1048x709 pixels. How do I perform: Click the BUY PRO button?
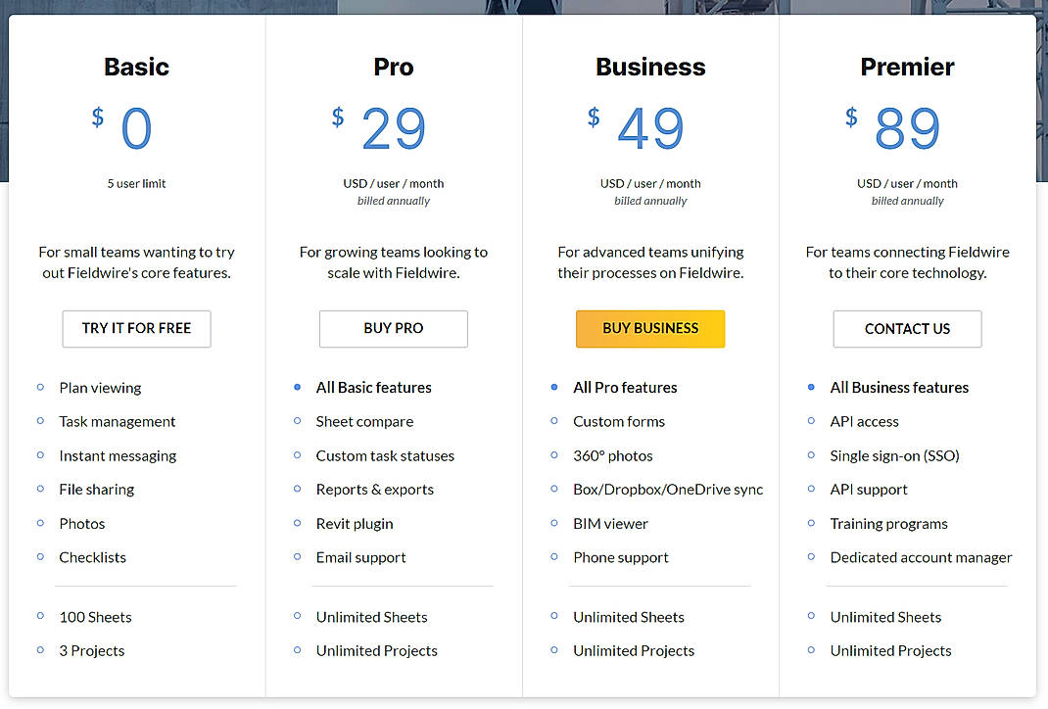tap(393, 329)
